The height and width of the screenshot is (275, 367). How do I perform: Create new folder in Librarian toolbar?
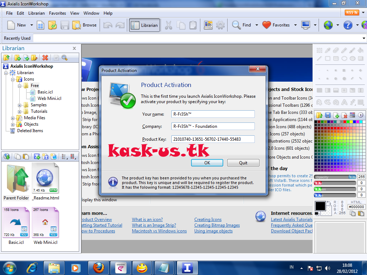tap(18, 58)
